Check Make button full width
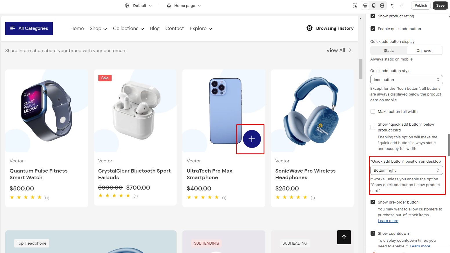The image size is (450, 253). point(373,111)
